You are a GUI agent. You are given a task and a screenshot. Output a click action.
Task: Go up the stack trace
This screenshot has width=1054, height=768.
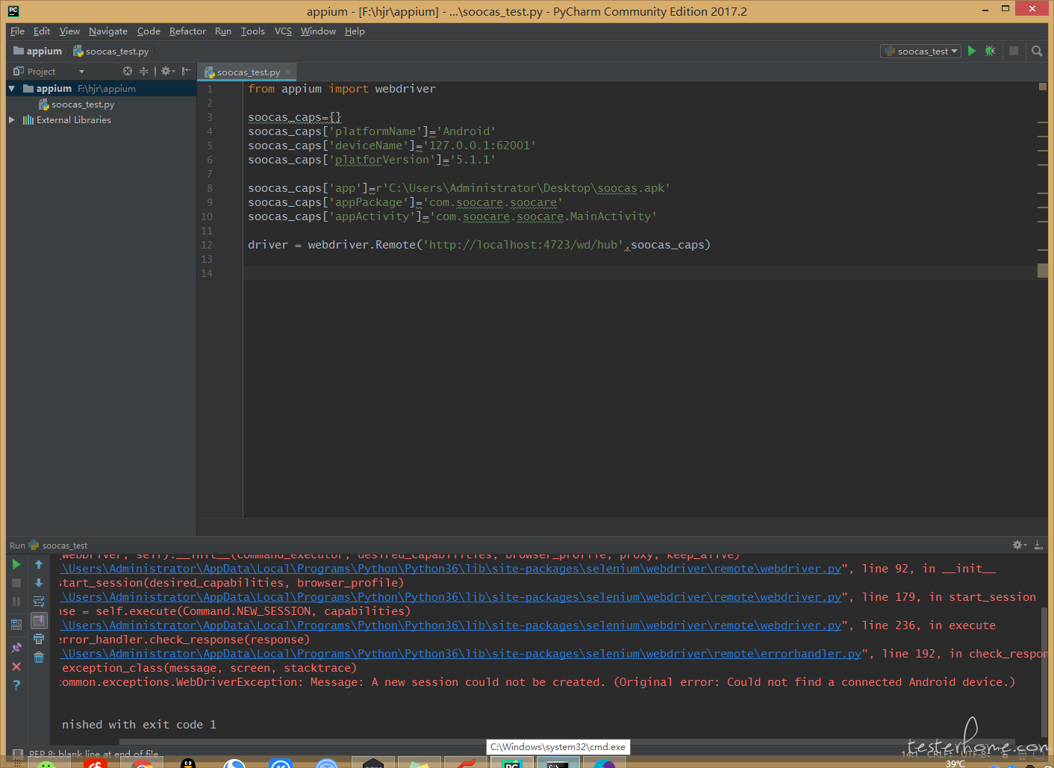(39, 564)
